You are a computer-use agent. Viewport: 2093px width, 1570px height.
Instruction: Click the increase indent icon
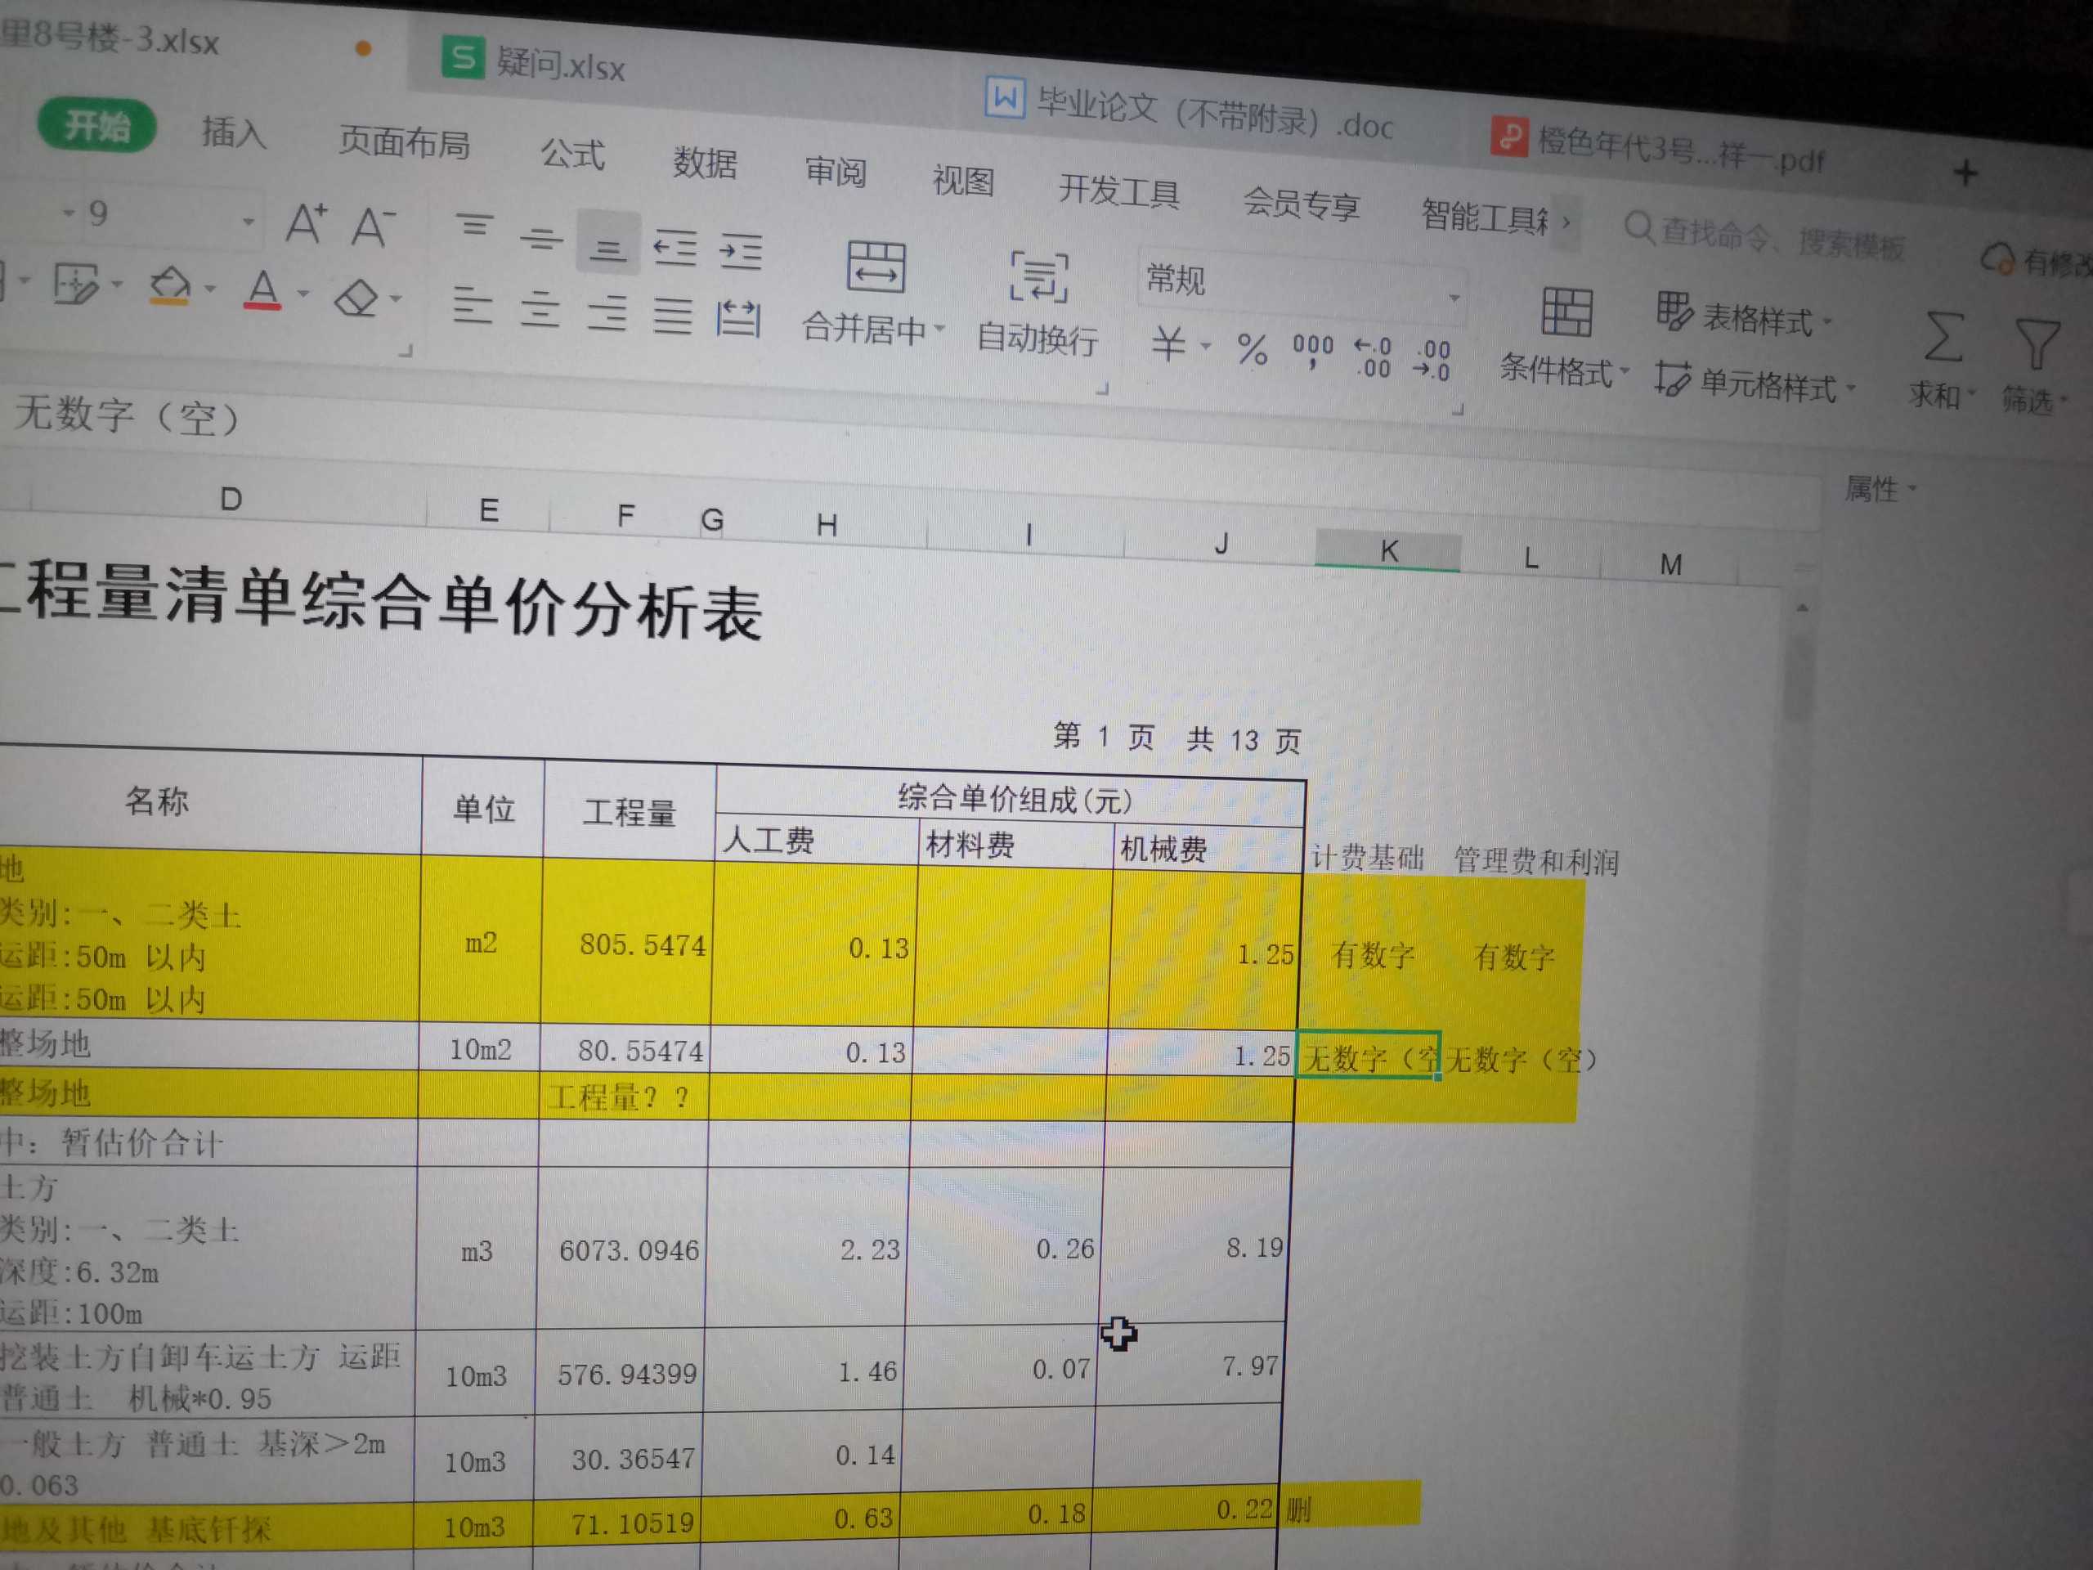pos(740,251)
